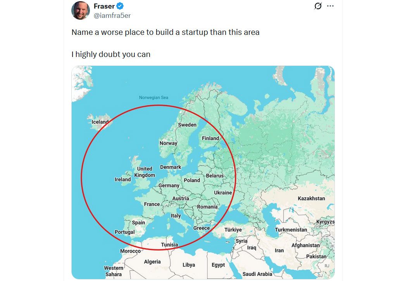Click the Sweden label on the map
This screenshot has width=407, height=281.
click(x=187, y=125)
